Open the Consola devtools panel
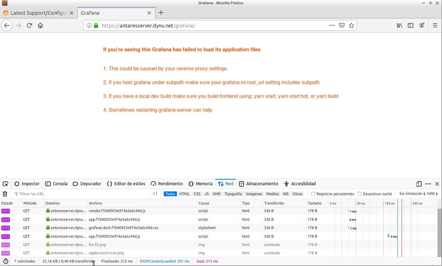The height and width of the screenshot is (266, 442). (x=56, y=184)
